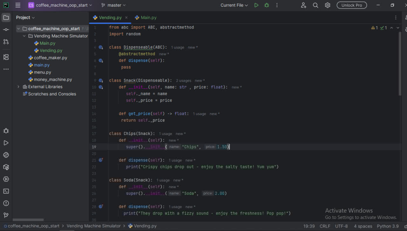
Task: Open the Git tool window icon
Action: coord(6,215)
